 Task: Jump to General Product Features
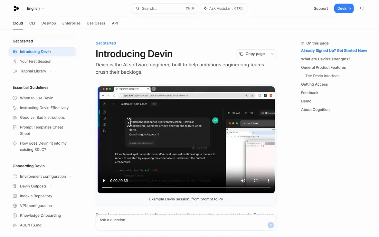click(x=324, y=67)
